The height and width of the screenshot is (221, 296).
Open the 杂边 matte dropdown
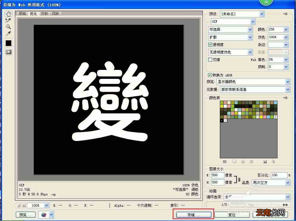click(278, 45)
